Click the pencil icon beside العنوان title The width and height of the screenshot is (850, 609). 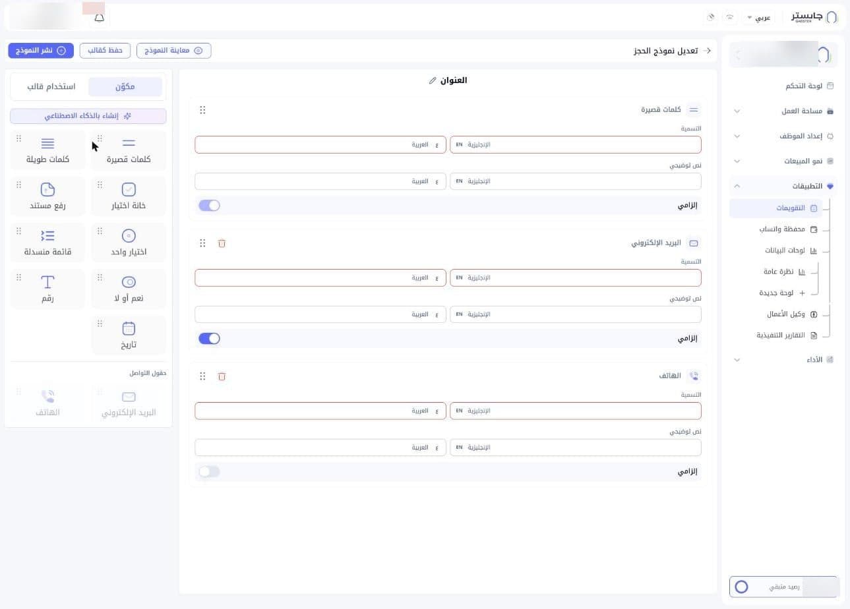[x=433, y=80]
